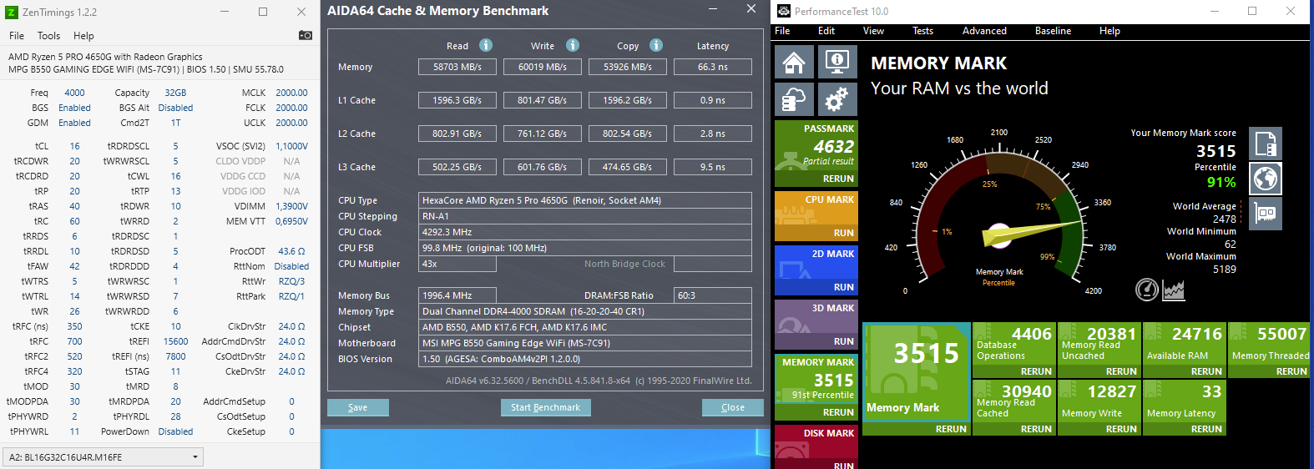Open the Tests menu in PerformanceTest
Viewport: 1314px width, 469px height.
[x=922, y=31]
